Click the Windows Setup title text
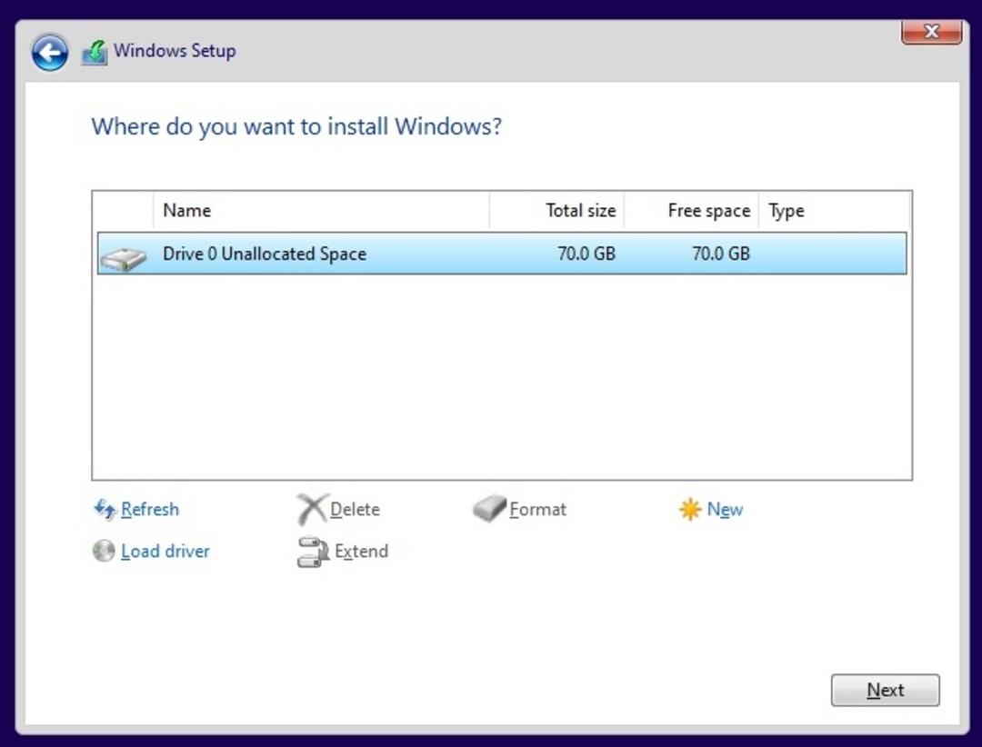982x747 pixels. 175,51
